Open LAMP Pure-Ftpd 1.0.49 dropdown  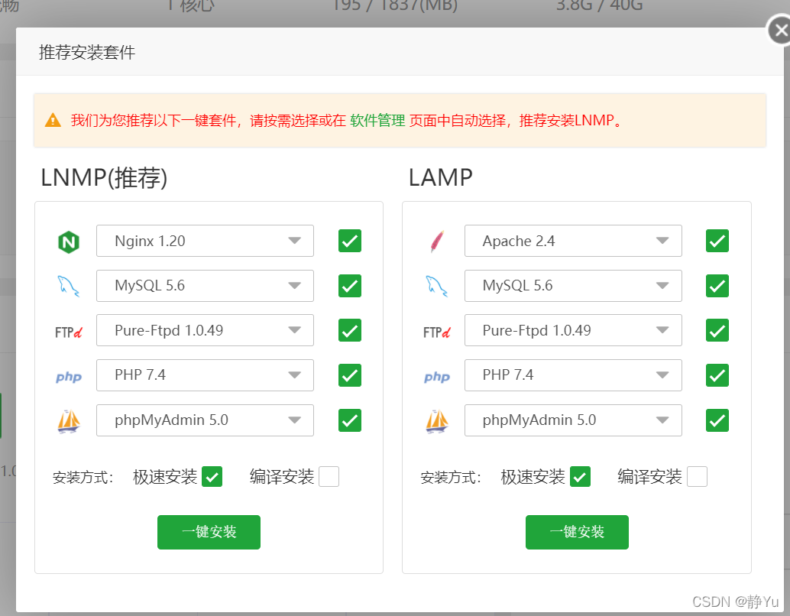click(573, 330)
